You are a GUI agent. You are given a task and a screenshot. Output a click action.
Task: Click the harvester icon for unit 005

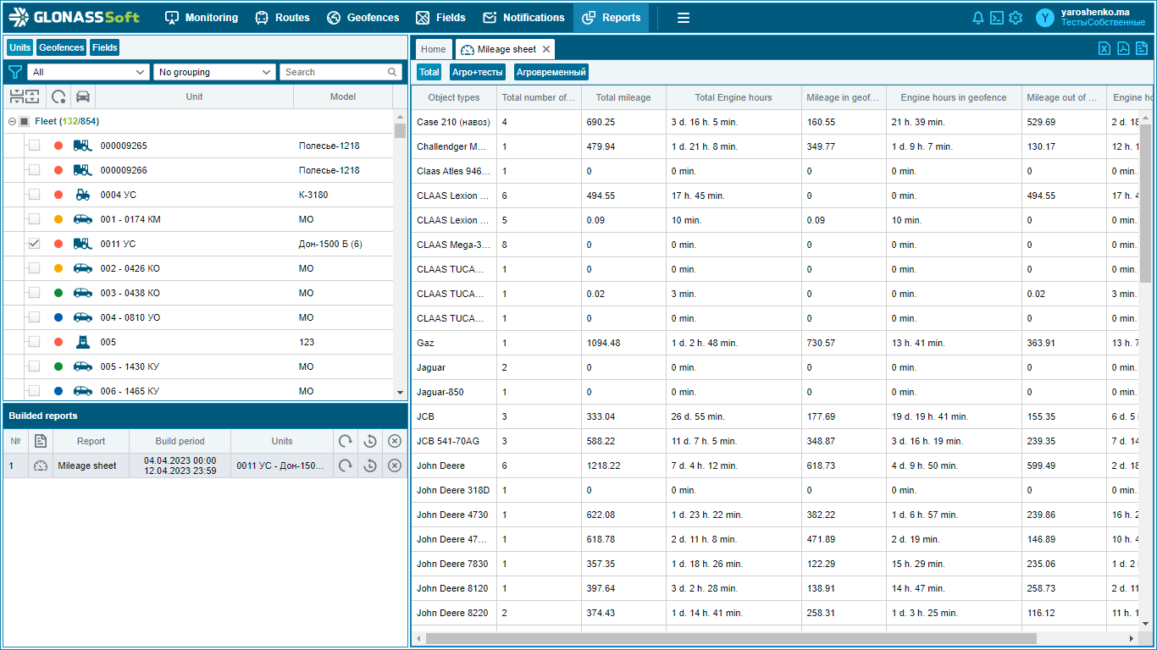pos(82,342)
